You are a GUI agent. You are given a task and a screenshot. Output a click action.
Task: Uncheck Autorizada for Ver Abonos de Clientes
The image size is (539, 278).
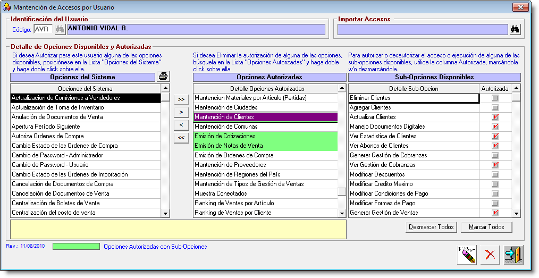pos(495,146)
